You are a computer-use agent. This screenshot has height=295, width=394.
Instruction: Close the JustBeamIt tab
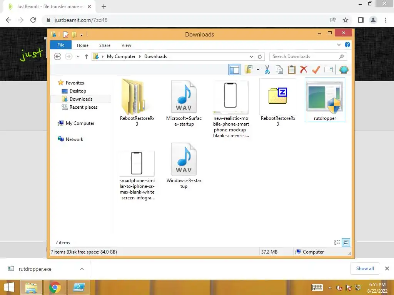point(89,7)
